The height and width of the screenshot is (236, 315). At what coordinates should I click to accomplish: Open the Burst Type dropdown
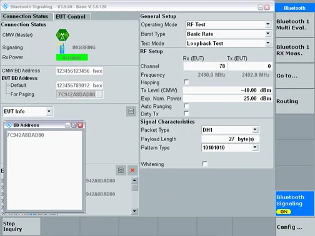(268, 34)
